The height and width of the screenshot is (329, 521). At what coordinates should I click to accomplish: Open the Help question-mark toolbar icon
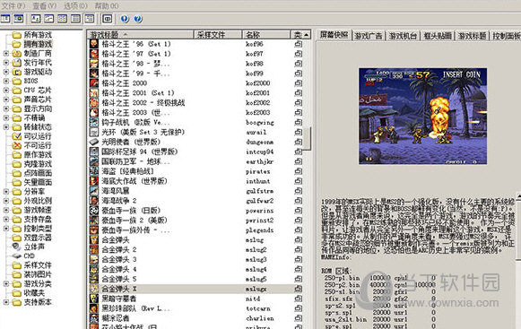[138, 19]
